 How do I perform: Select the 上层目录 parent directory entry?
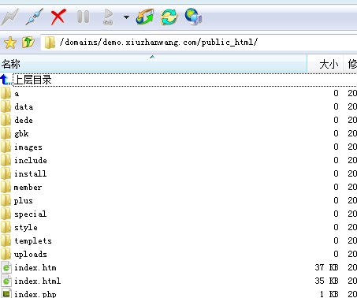coord(32,80)
